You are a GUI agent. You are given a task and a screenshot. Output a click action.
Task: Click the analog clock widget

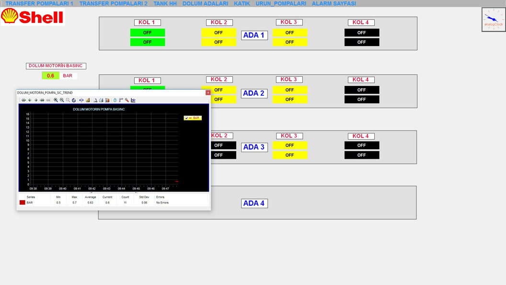[494, 19]
